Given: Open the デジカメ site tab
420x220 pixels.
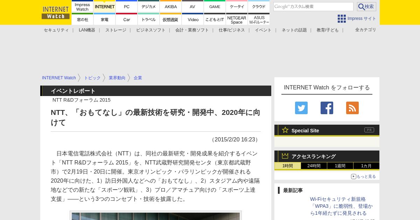Looking at the screenshot, I should click(149, 7).
